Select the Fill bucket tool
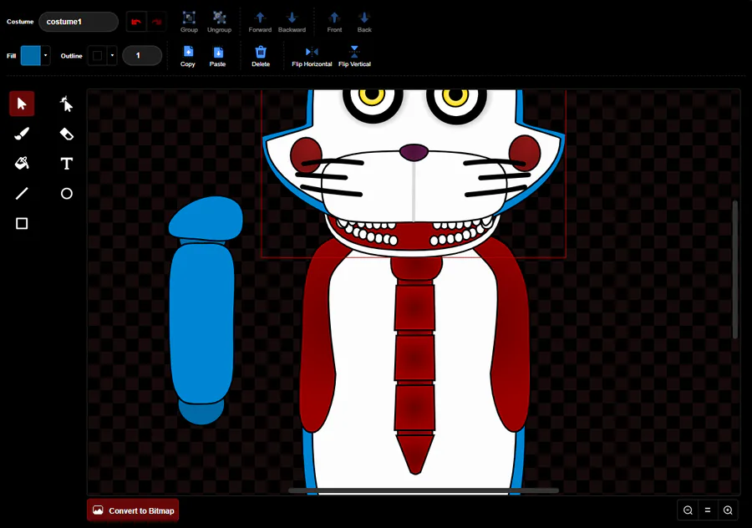 (x=22, y=164)
